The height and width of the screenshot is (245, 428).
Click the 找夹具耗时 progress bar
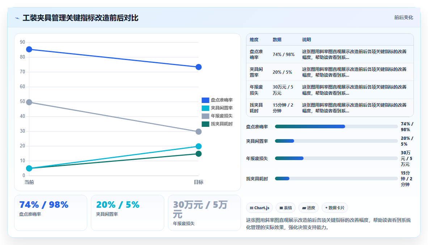click(x=336, y=179)
